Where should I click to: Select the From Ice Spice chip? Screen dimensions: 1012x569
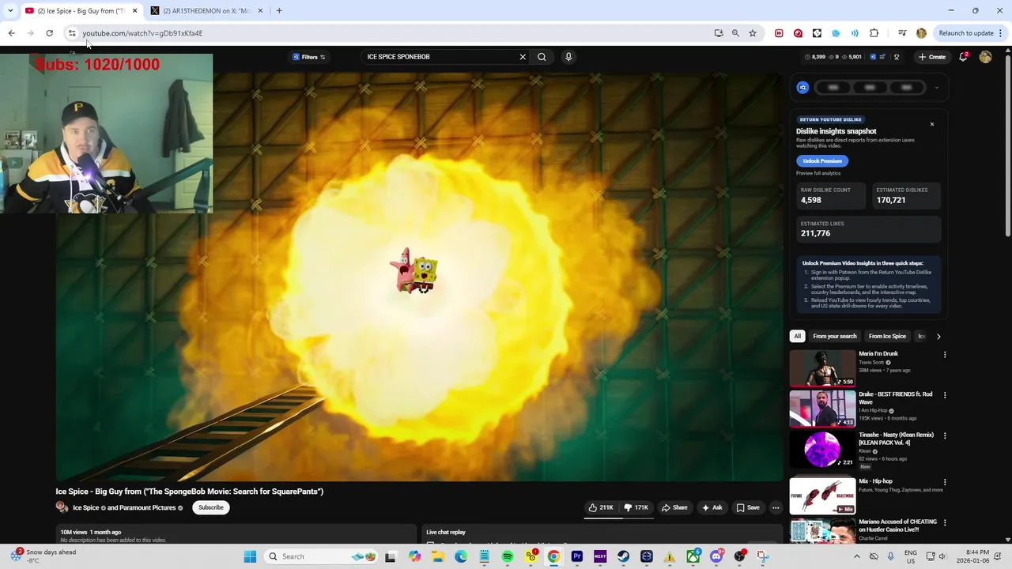887,336
